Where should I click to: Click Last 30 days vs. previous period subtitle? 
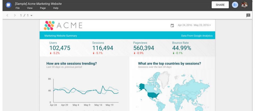tap(64, 67)
